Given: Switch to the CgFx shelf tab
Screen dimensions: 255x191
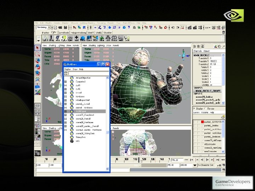Looking at the screenshot, I should 54,33.
